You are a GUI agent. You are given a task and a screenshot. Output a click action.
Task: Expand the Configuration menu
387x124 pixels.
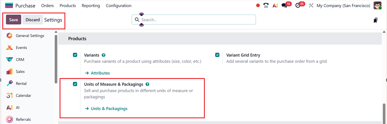pos(119,5)
